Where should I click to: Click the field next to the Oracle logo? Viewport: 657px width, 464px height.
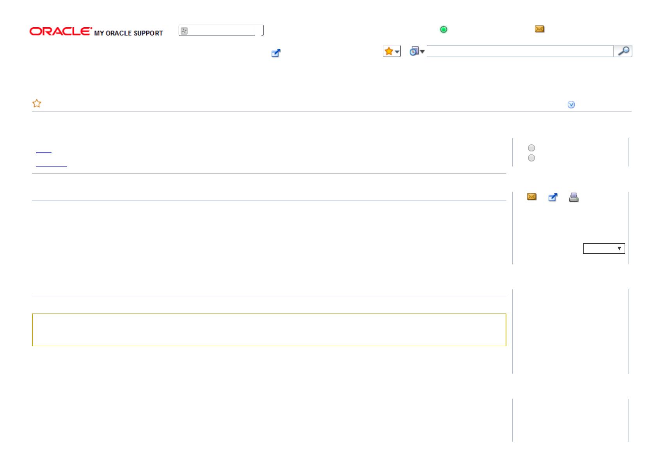221,31
